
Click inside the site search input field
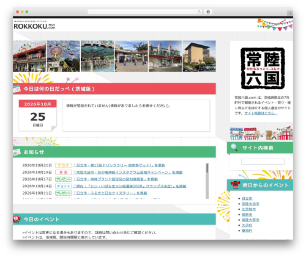[263, 162]
